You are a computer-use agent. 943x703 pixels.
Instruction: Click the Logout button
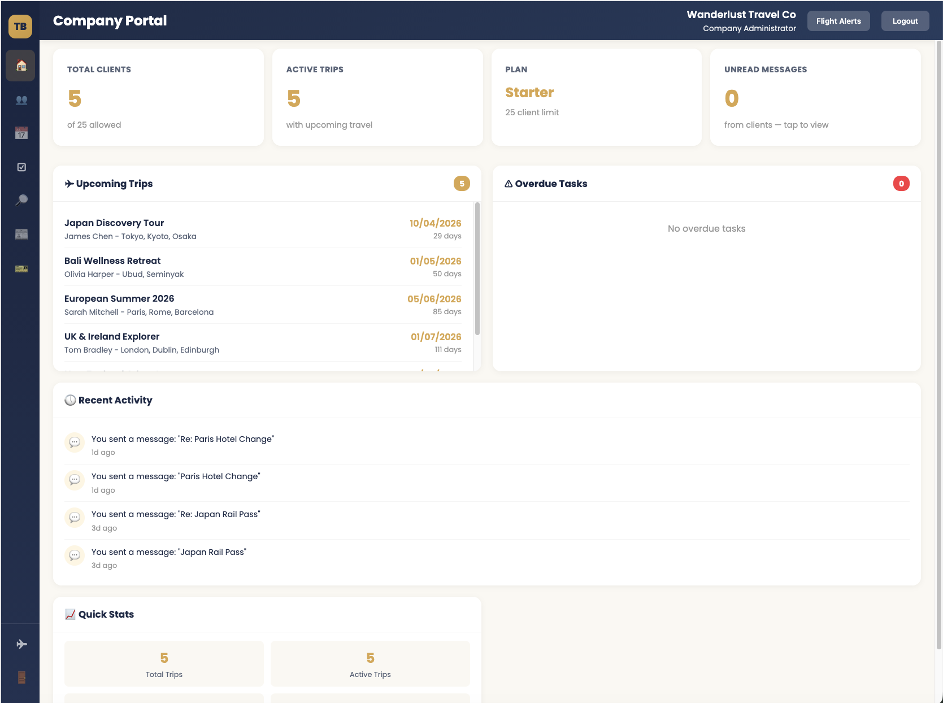tap(905, 20)
